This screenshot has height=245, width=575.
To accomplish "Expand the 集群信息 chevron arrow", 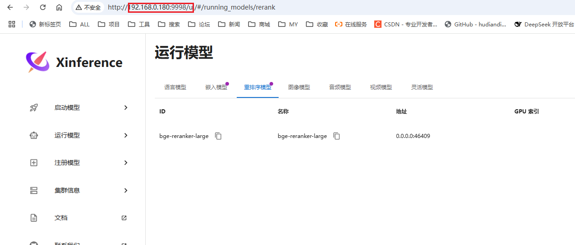I will (x=126, y=190).
